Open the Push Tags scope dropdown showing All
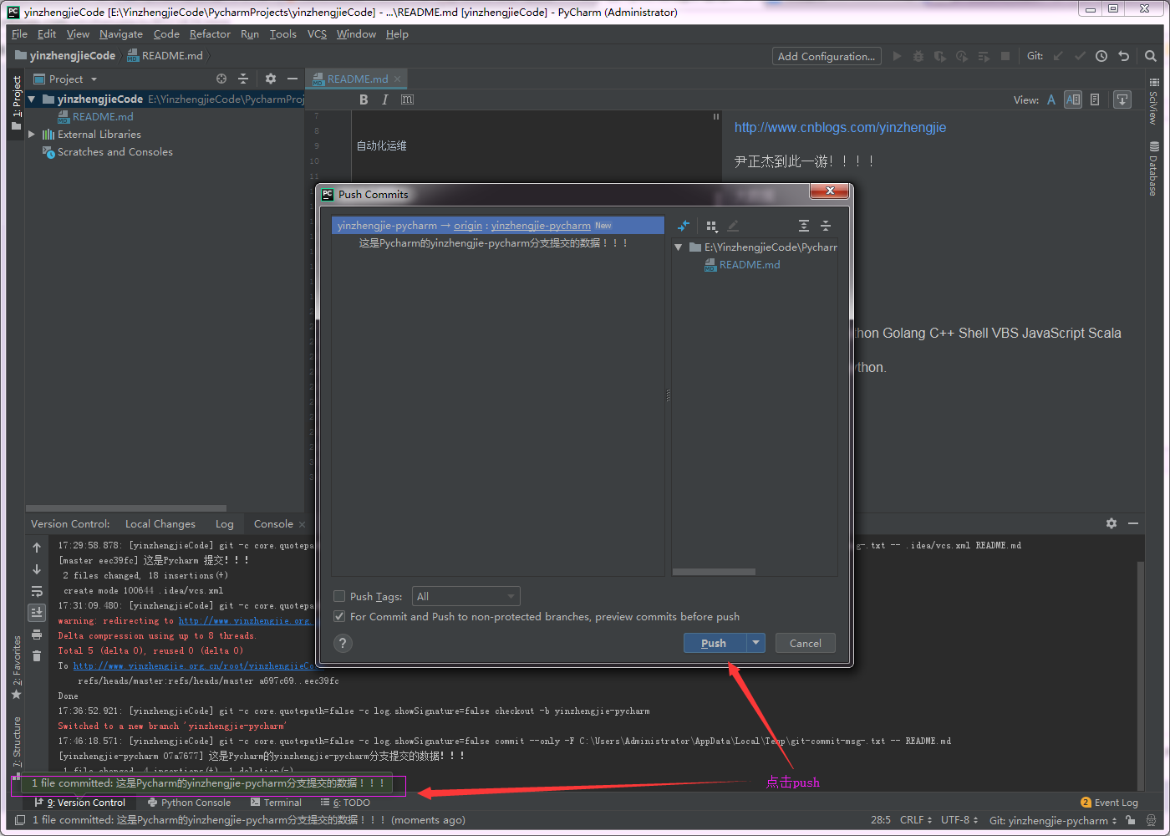 465,595
